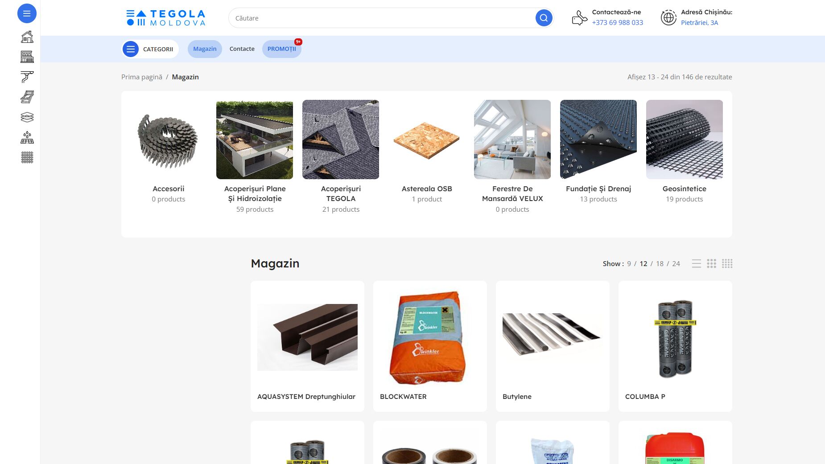This screenshot has width=825, height=464.
Task: Open the Pietrăriei, 3A address link
Action: pos(699,23)
